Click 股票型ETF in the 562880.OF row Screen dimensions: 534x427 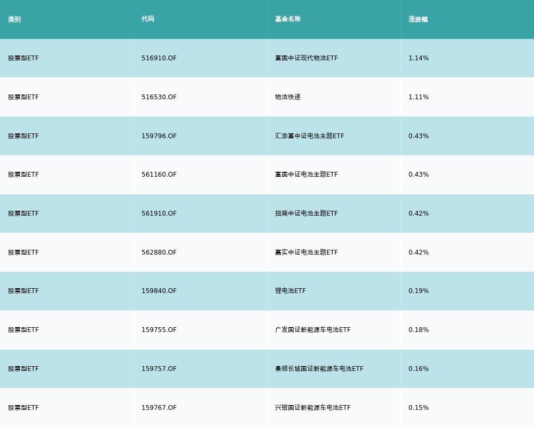coord(23,252)
